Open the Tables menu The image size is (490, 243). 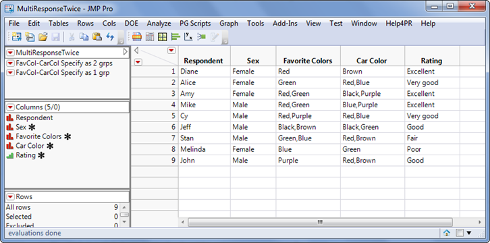(x=59, y=24)
